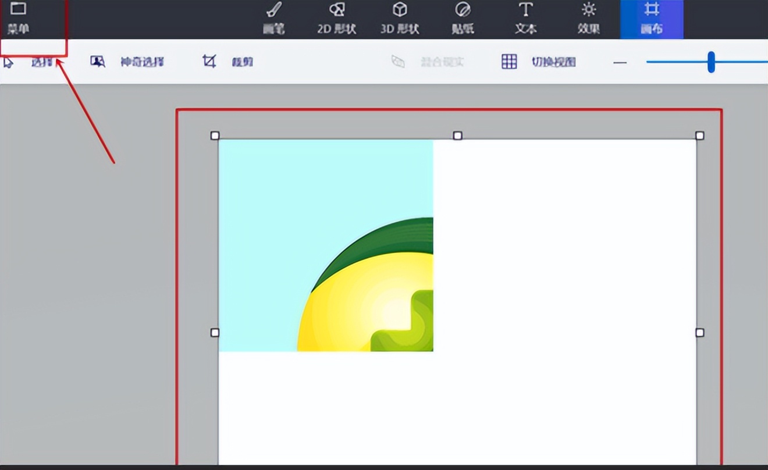Click the zoom slider handle
The width and height of the screenshot is (768, 470).
(x=711, y=62)
